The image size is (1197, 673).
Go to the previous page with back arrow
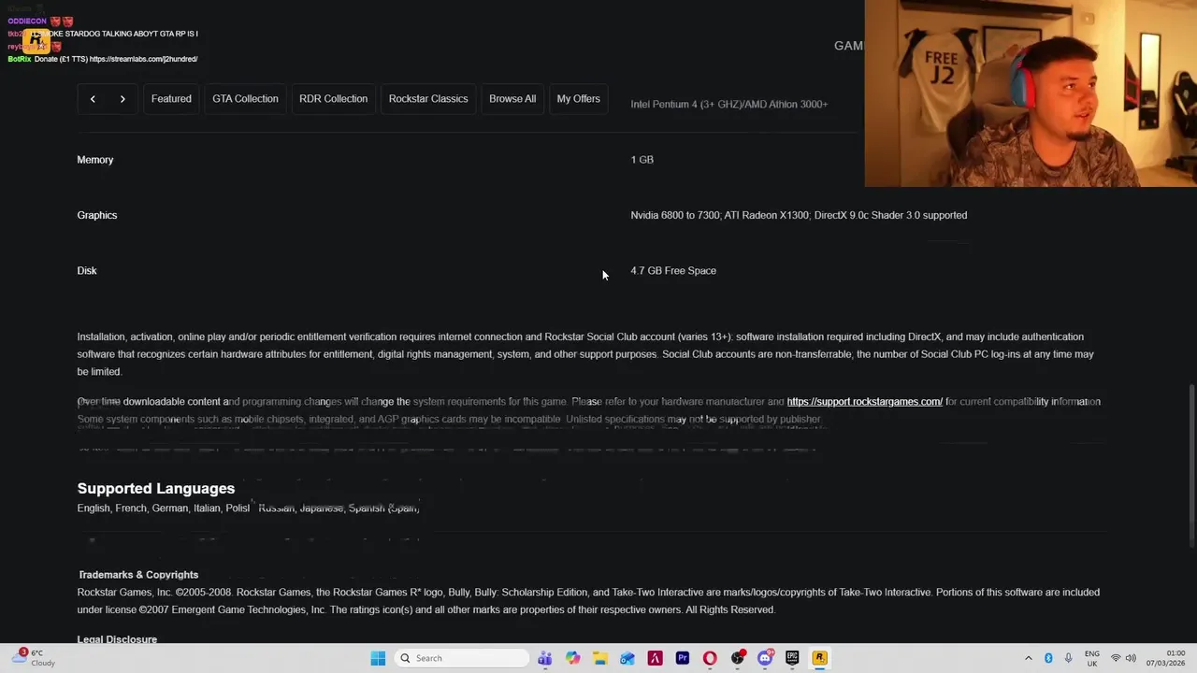click(x=93, y=99)
